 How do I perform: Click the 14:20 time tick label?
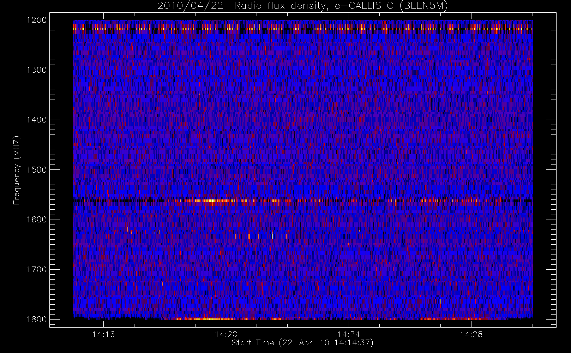(x=226, y=334)
